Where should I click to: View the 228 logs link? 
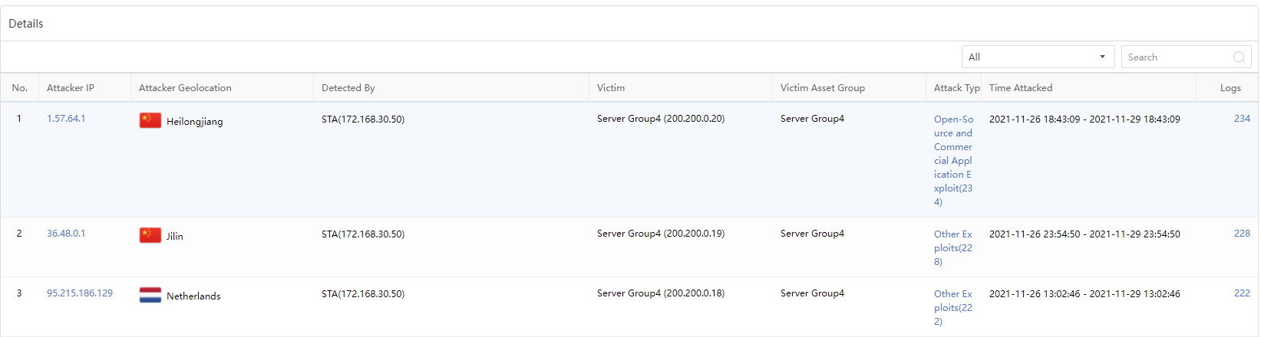(x=1242, y=234)
